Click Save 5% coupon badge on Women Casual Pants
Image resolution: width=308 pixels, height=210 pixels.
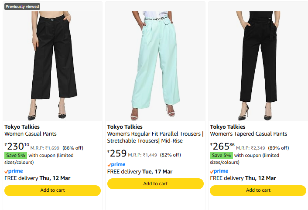click(16, 155)
